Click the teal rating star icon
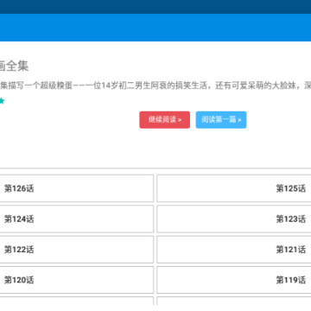 pyautogui.click(x=2, y=101)
